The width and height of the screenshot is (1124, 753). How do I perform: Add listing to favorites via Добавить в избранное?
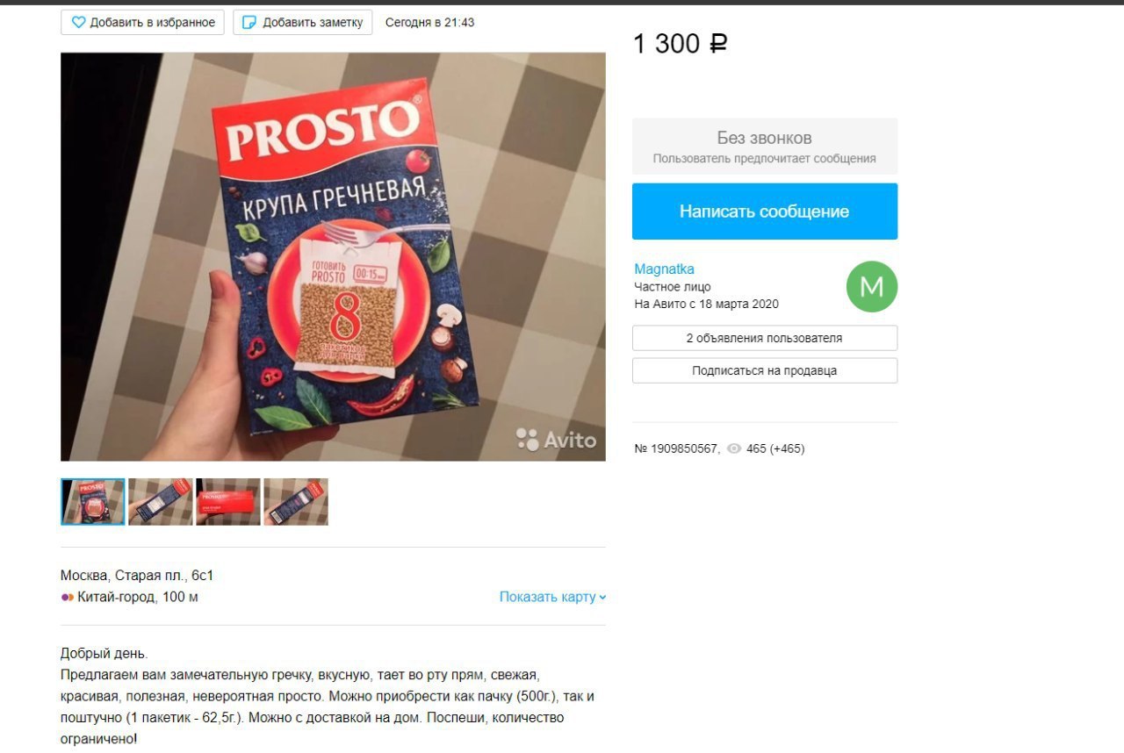143,22
